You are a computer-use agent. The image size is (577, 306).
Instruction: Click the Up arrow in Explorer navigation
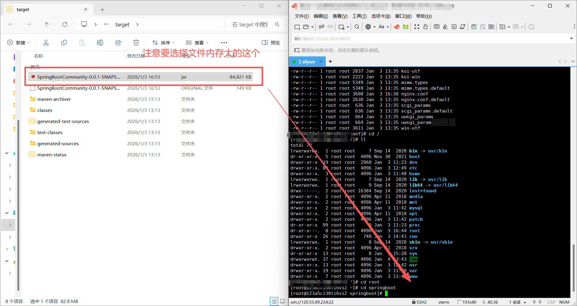click(47, 24)
